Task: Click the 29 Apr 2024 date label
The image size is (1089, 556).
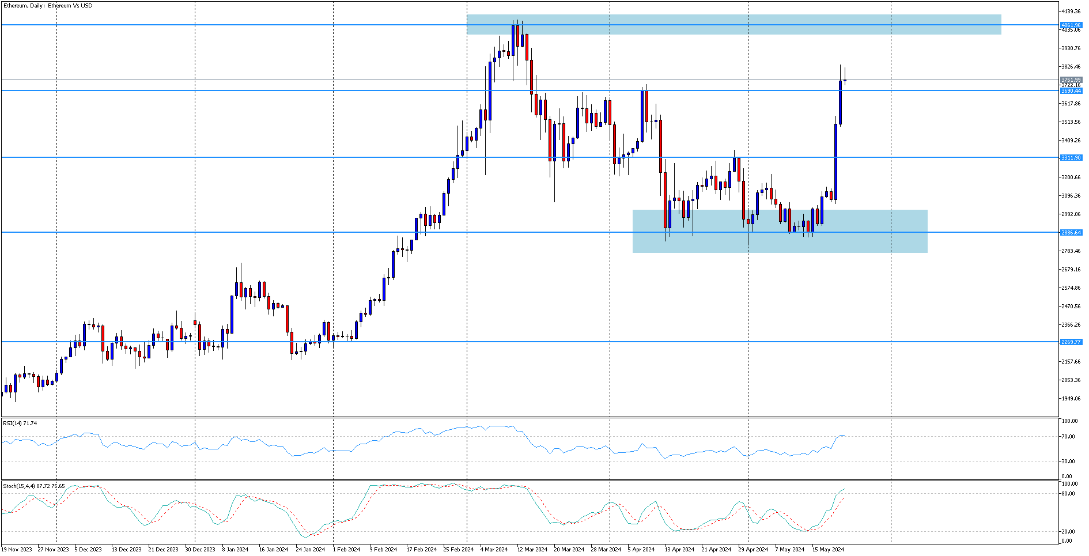Action: [753, 550]
